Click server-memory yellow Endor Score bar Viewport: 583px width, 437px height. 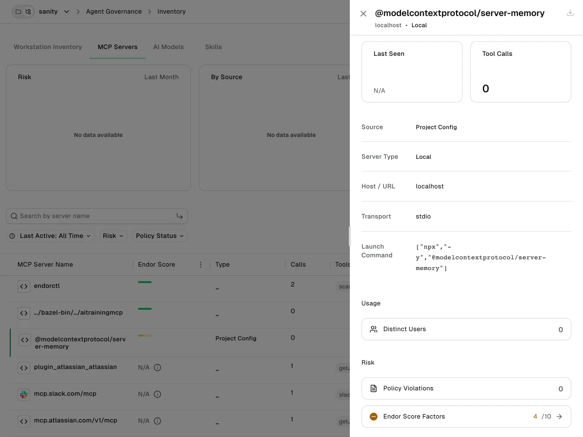pyautogui.click(x=145, y=336)
